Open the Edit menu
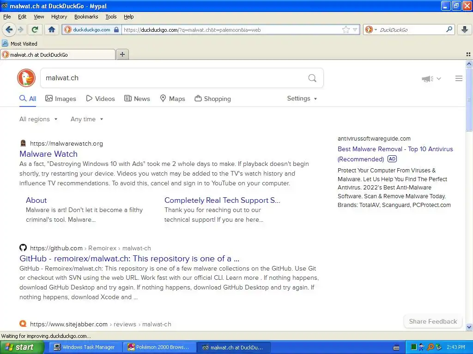The width and height of the screenshot is (473, 354). click(x=22, y=17)
